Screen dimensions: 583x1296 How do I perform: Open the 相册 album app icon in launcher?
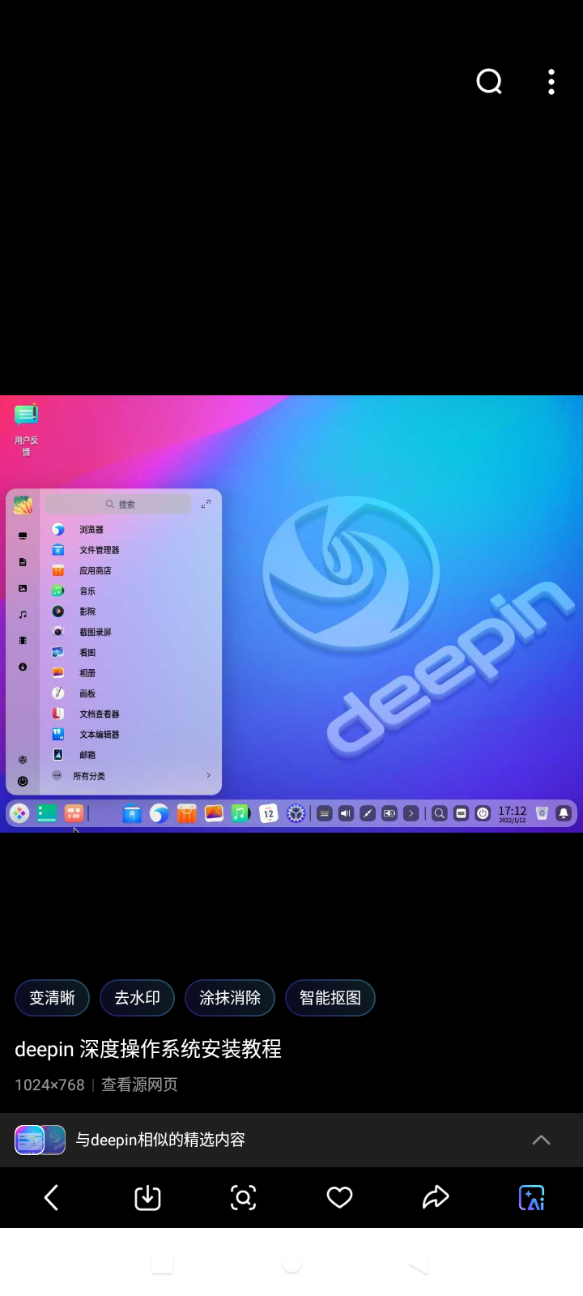(58, 672)
